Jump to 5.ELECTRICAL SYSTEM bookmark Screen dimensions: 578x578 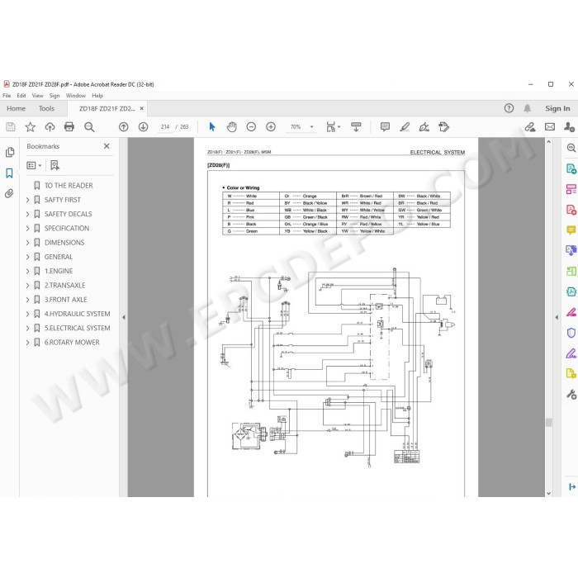pyautogui.click(x=77, y=328)
